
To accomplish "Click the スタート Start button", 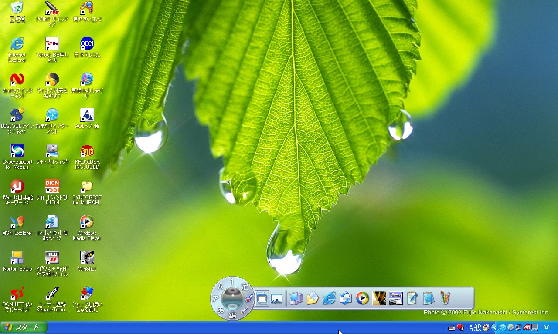I will tap(24, 327).
